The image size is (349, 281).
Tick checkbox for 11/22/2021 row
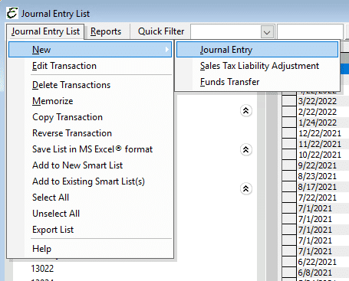pos(289,144)
